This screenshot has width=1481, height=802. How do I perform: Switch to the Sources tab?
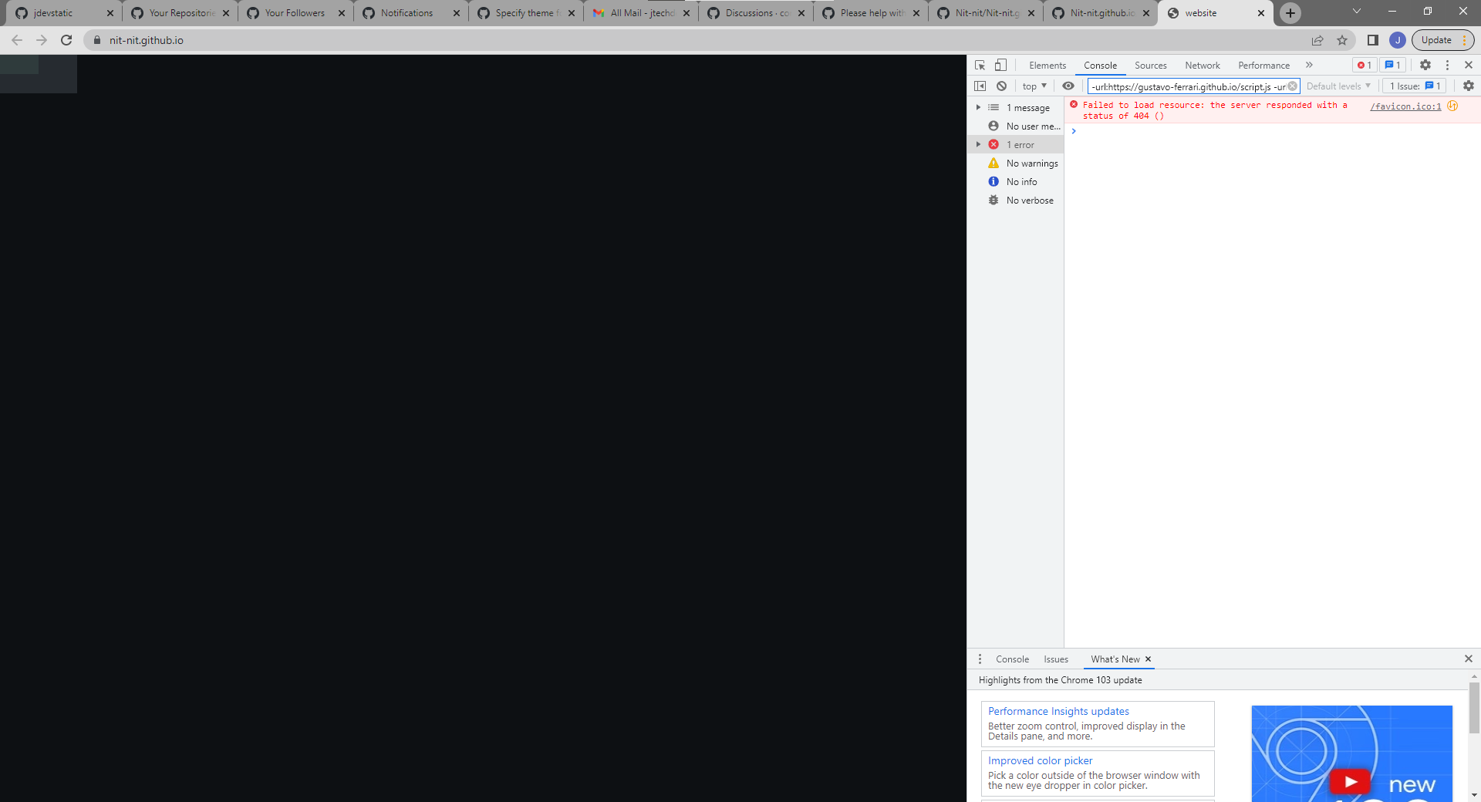point(1150,66)
